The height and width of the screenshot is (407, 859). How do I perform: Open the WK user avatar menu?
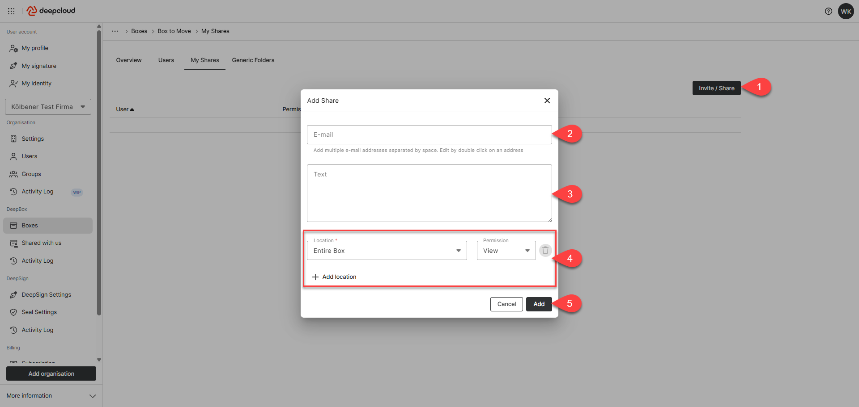click(846, 11)
